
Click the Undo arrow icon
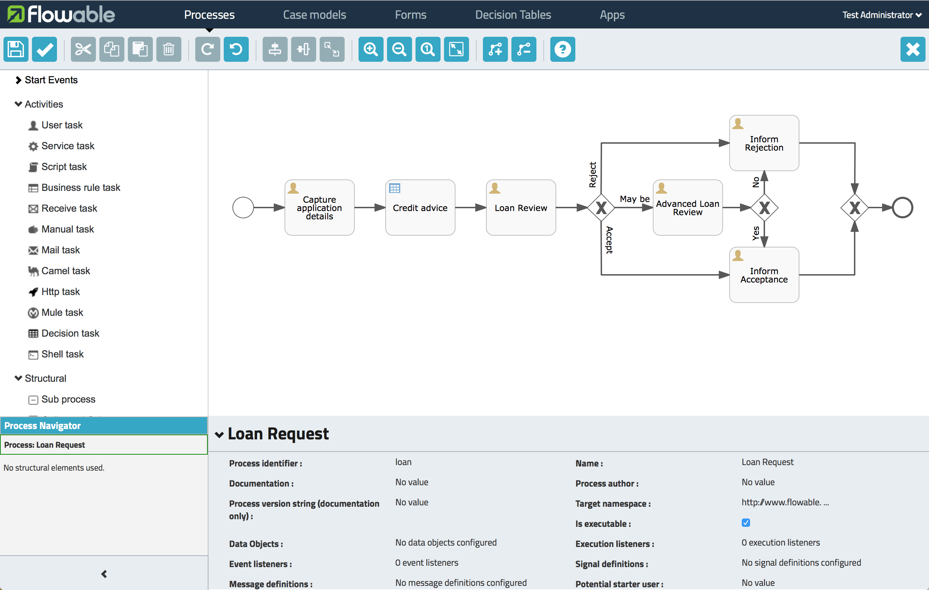(236, 49)
